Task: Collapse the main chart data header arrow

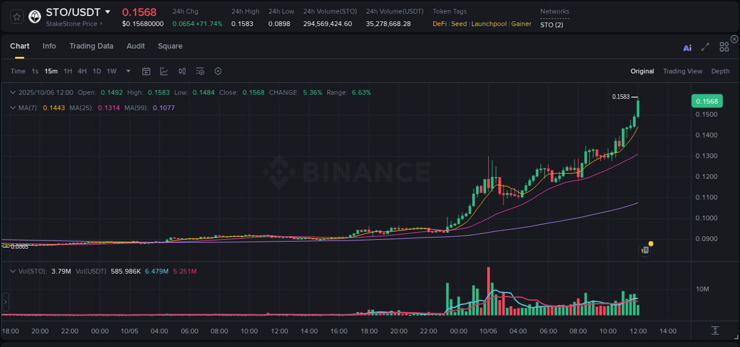Action: [x=12, y=92]
